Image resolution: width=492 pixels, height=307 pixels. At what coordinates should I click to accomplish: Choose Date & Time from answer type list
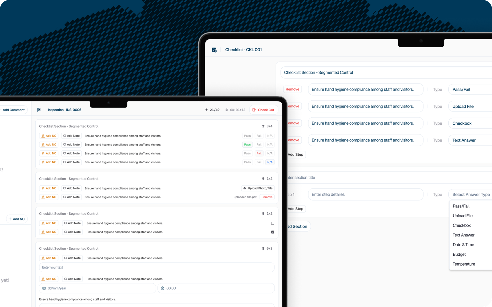463,245
